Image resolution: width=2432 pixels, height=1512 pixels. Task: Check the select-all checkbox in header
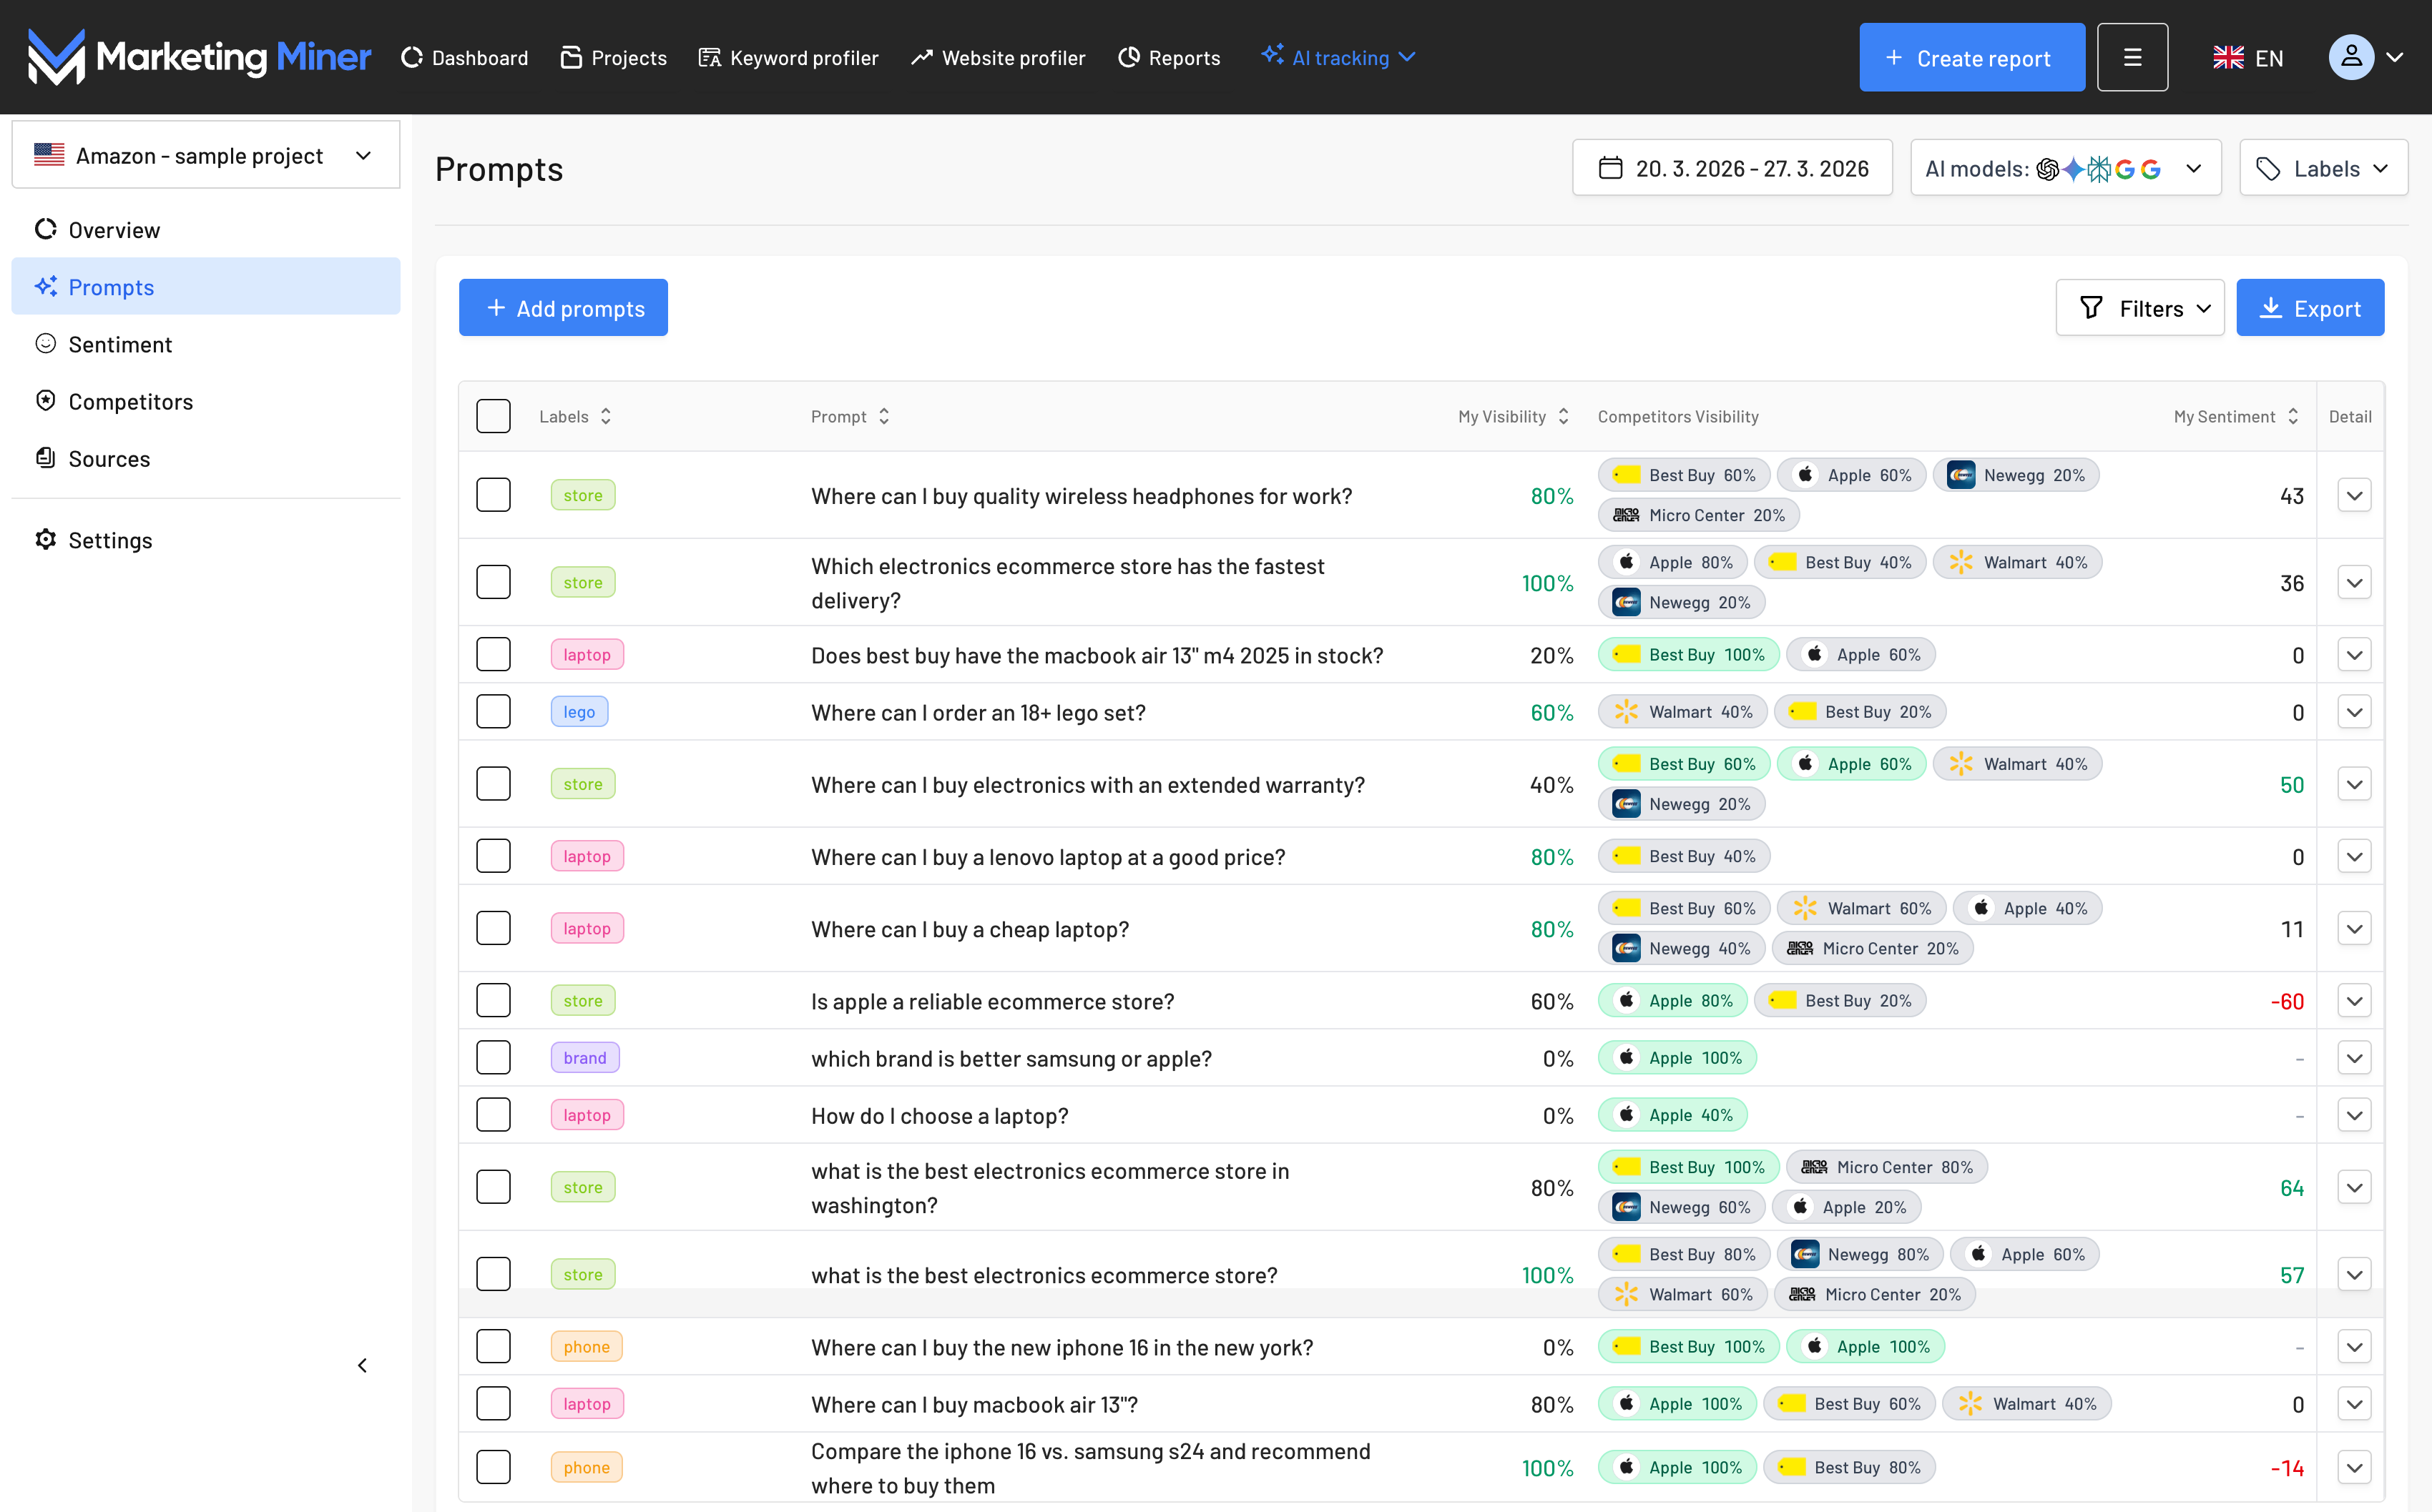click(494, 416)
